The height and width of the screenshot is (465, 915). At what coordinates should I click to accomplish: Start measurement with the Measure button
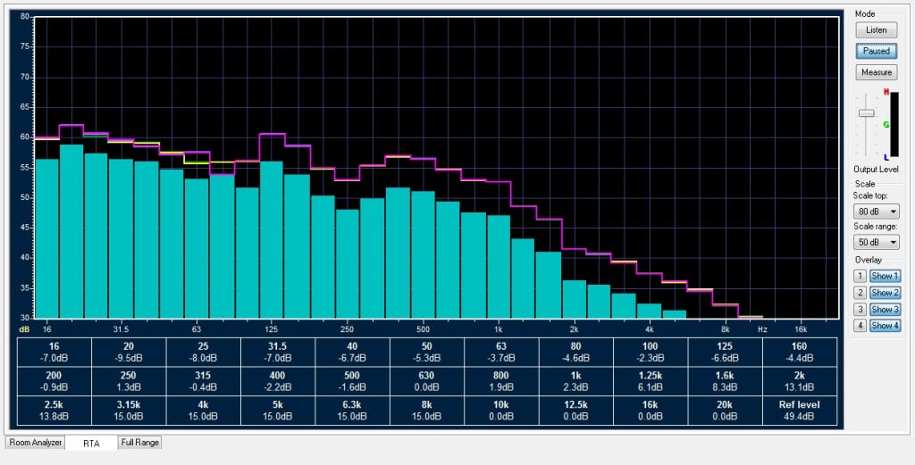876,72
